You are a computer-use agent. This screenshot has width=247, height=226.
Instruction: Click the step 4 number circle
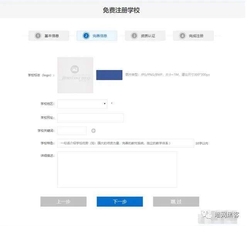(183, 36)
